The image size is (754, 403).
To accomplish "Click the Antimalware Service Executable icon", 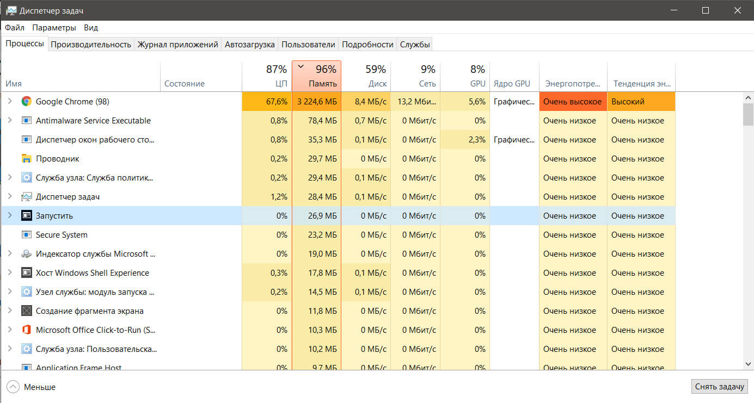I will [x=26, y=121].
